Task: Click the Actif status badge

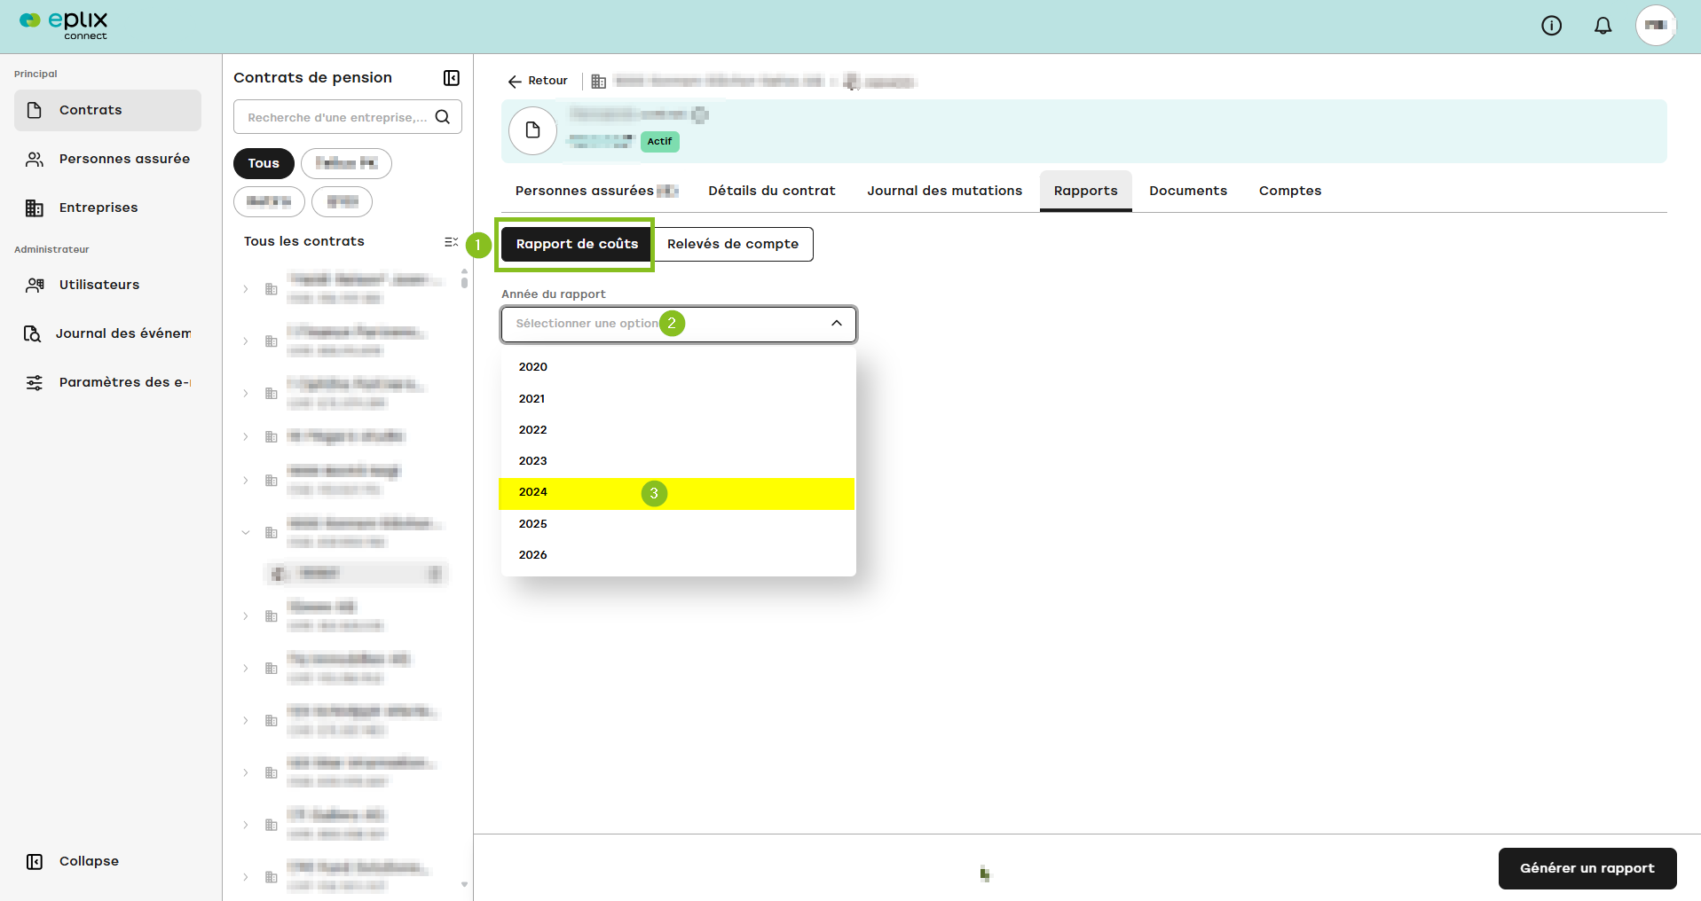Action: [660, 142]
